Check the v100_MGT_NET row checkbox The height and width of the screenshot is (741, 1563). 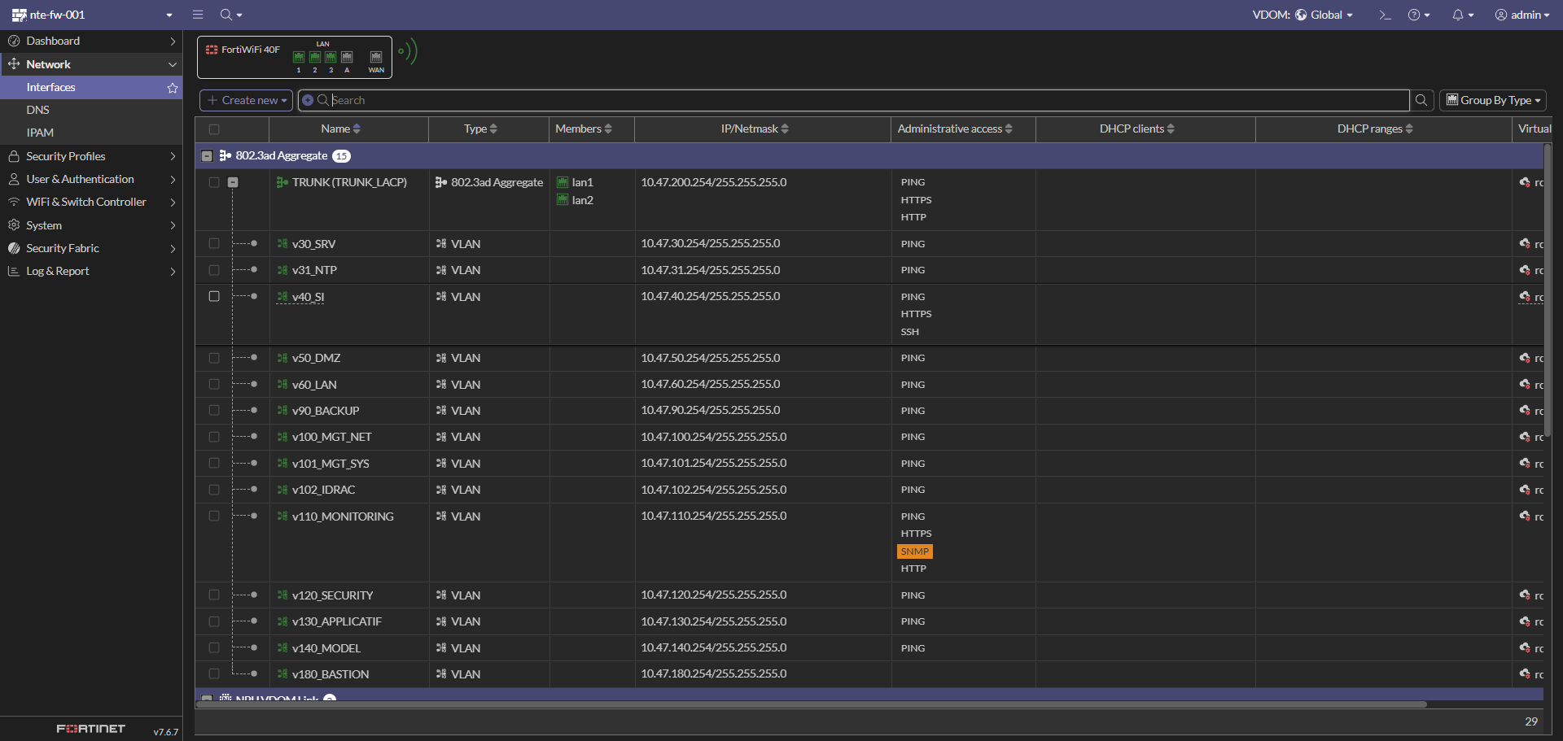point(214,437)
